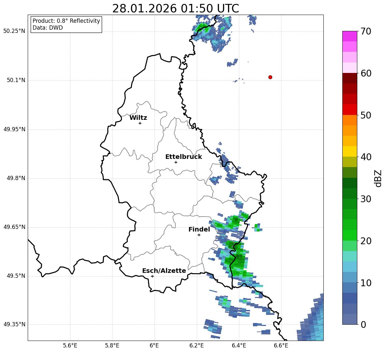The image size is (386, 352).
Task: Click the 6.6°E longitude label
Action: pos(281,345)
